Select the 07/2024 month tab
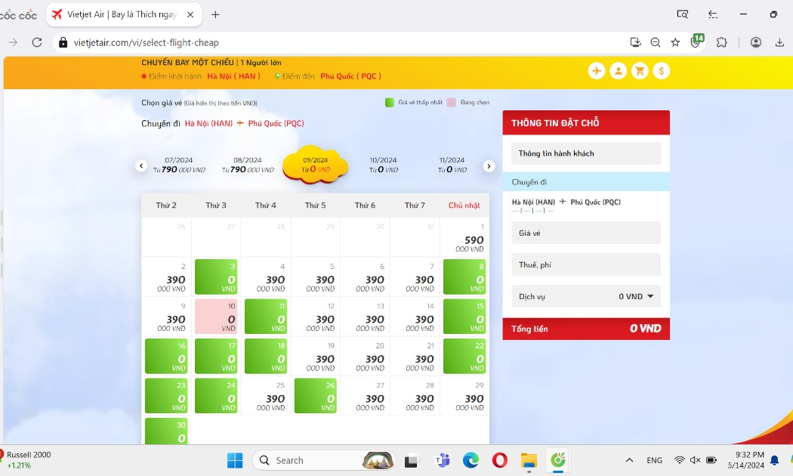Screen dimensions: 793x476 (179, 165)
